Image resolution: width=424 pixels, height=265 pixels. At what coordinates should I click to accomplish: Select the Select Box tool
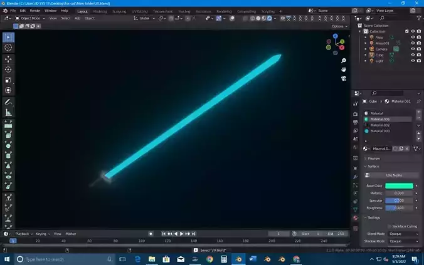(8, 38)
